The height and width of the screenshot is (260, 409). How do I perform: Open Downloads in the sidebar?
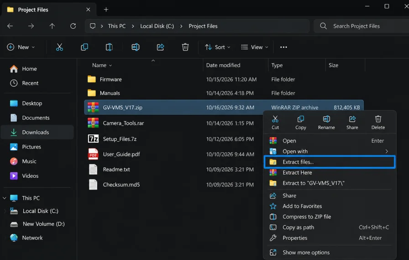click(x=37, y=133)
